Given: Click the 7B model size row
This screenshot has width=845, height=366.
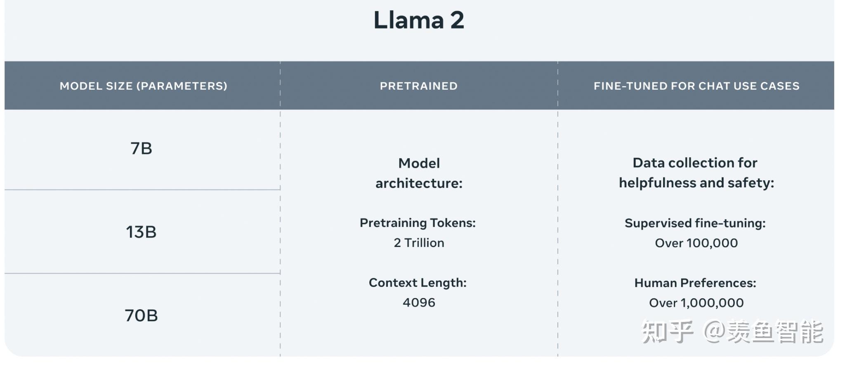Looking at the screenshot, I should tap(142, 149).
